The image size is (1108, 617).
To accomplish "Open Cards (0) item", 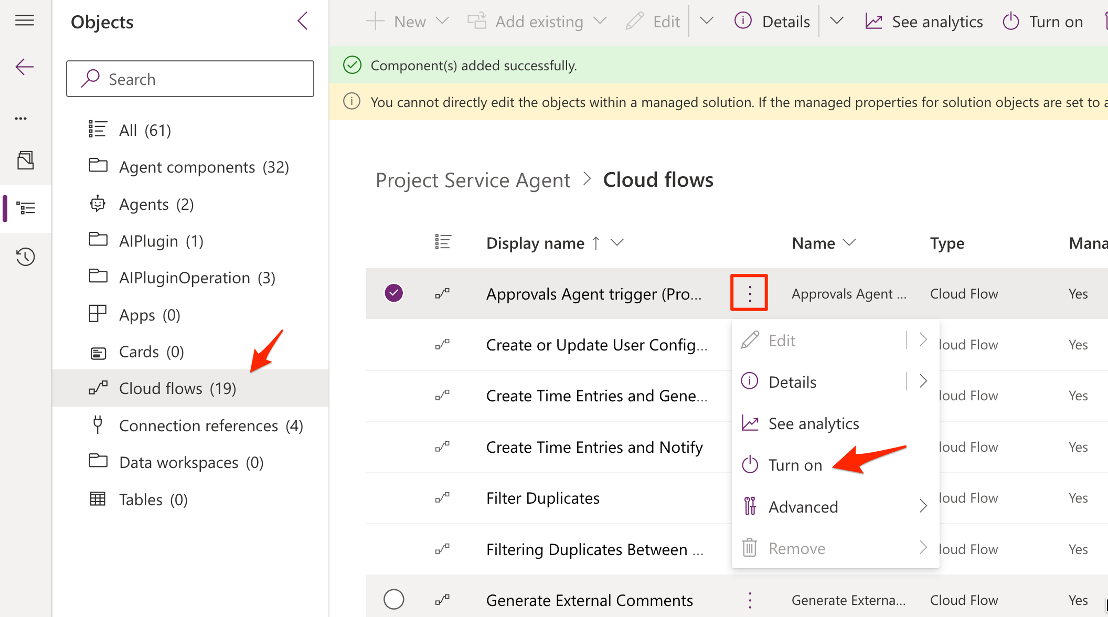I will point(190,352).
